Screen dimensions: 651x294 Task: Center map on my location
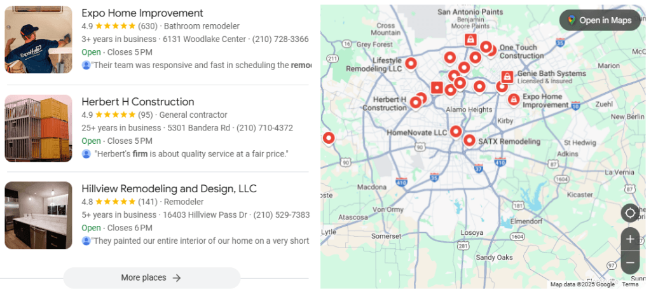click(x=630, y=213)
